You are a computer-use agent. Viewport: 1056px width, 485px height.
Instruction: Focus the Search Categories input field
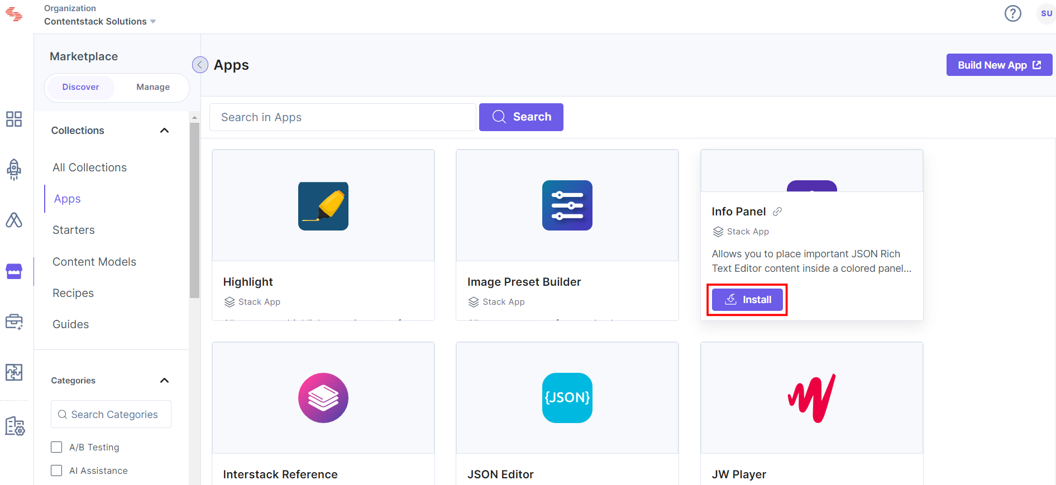click(111, 414)
